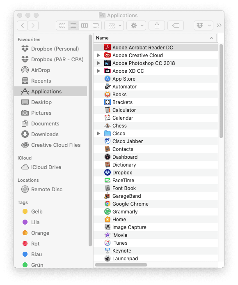Select the Calendar app icon
Viewport: 238px width, 285px height.
[x=108, y=118]
